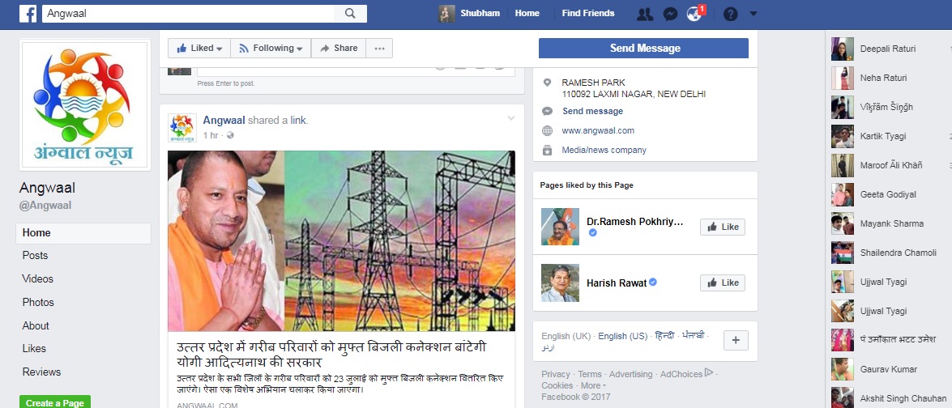
Task: Click the Share button on page
Action: pyautogui.click(x=338, y=48)
